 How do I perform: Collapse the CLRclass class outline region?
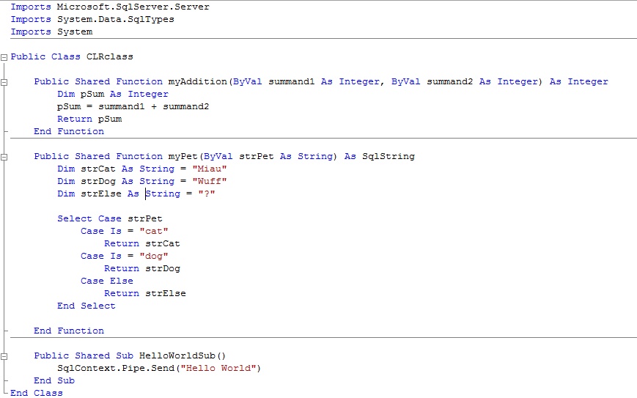pos(4,57)
